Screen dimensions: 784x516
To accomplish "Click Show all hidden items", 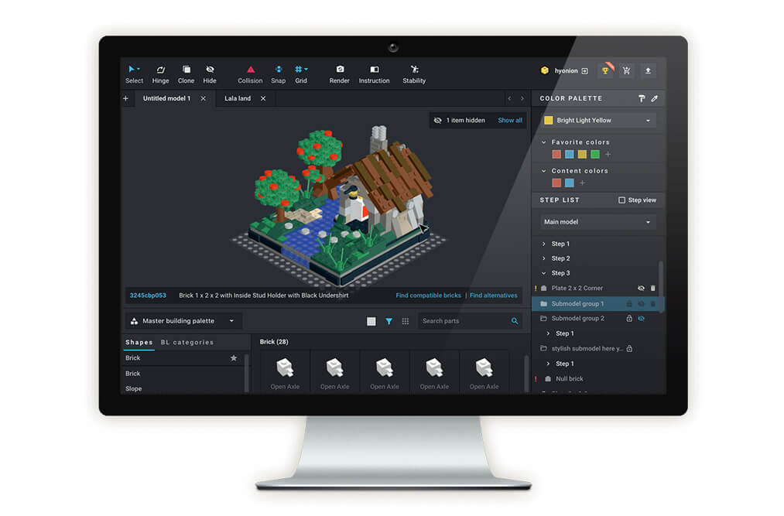I will 509,121.
